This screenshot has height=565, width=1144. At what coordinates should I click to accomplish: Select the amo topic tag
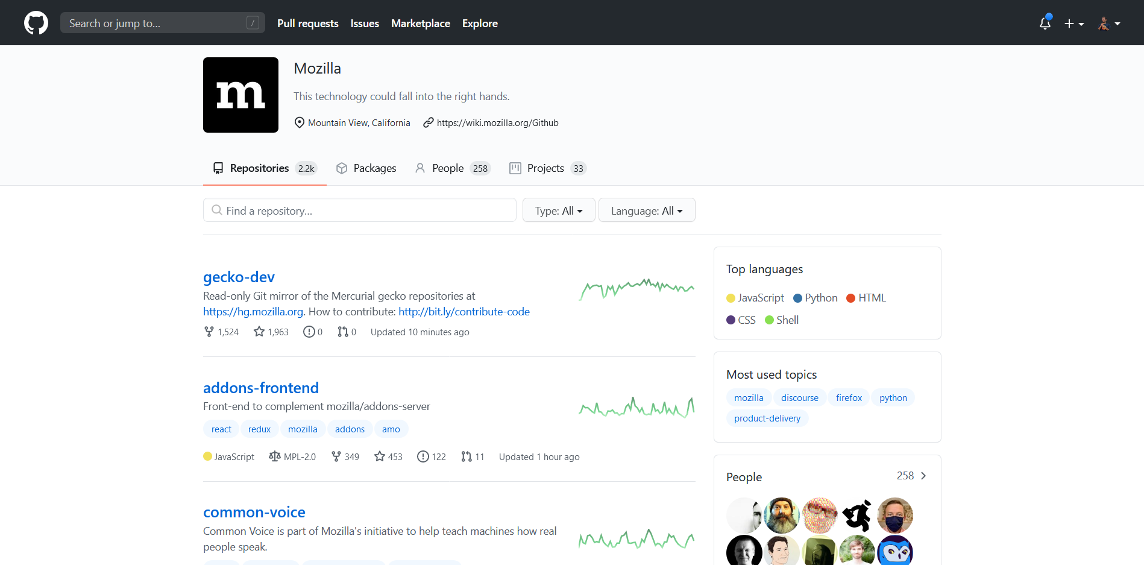[x=391, y=429]
